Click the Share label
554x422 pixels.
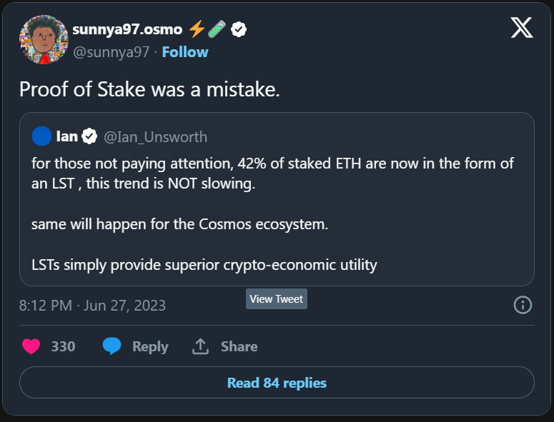point(239,346)
